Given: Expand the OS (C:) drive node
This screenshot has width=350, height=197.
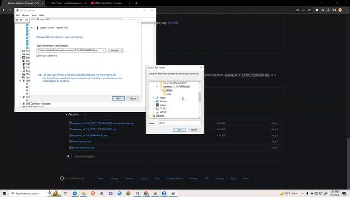Looking at the screenshot, I should point(154,108).
